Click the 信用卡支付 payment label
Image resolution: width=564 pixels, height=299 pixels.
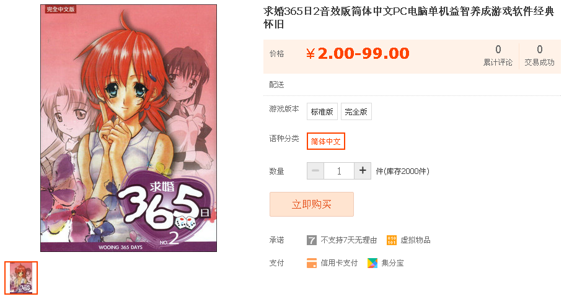339,263
